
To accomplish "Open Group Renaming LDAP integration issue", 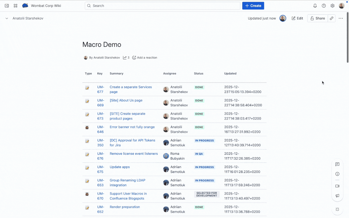I will [x=127, y=183].
